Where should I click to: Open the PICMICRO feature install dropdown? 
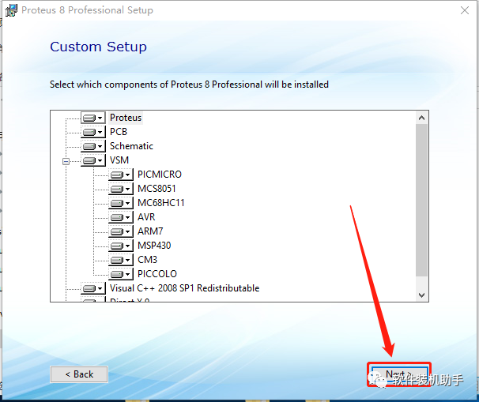(x=121, y=175)
